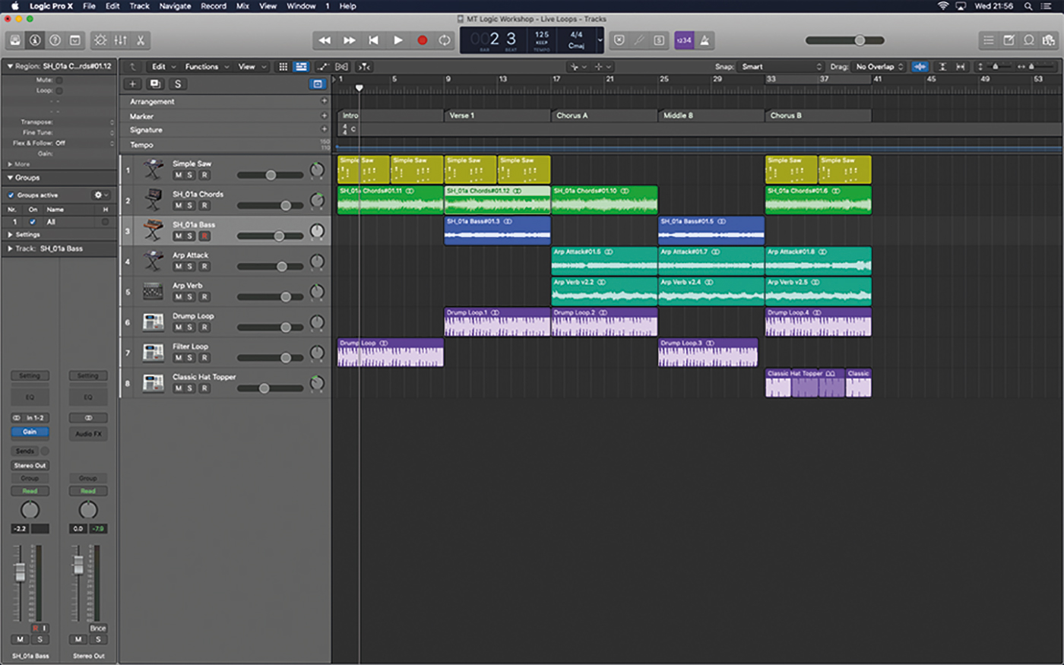This screenshot has height=665, width=1064.
Task: Open the View dropdown in tracks area
Action: coord(252,67)
